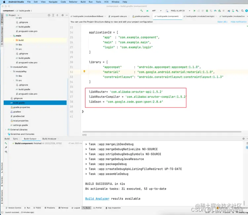Click the editor horizontal scrollbar
The width and height of the screenshot is (248, 215).
[x=162, y=132]
